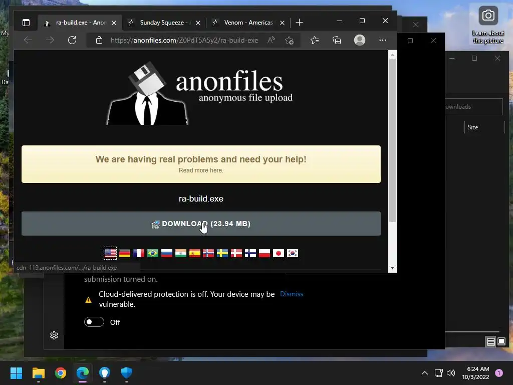This screenshot has height=385, width=513.
Task: Select the Indian flag language
Action: pos(180,253)
